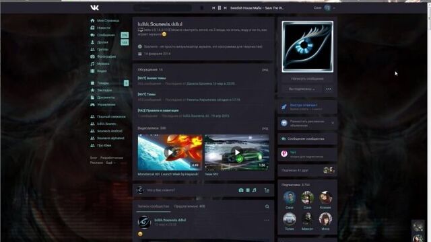Switch to Предлагаемые tab on wall
431x242 pixels.
click(190, 206)
